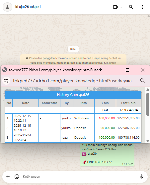
Task: Maximize the tokped777 popup window
Action: click(x=127, y=70)
